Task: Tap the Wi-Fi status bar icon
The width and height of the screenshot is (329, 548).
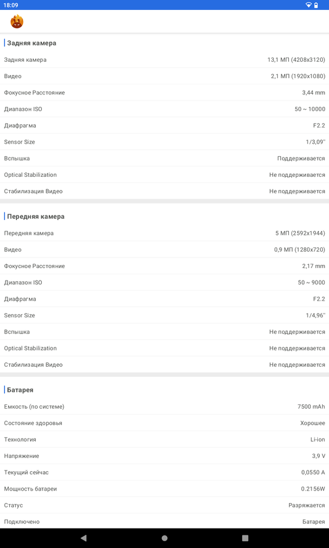Action: [x=308, y=5]
